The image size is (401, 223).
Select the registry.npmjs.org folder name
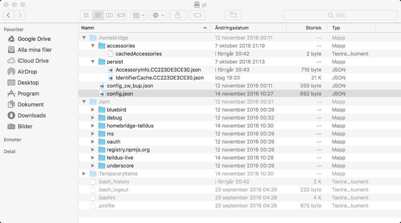point(128,150)
